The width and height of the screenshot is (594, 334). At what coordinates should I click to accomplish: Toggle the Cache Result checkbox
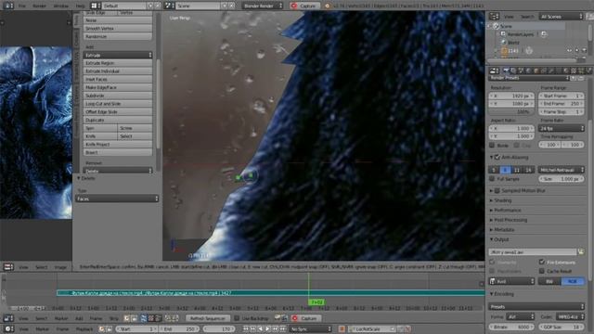pyautogui.click(x=542, y=271)
